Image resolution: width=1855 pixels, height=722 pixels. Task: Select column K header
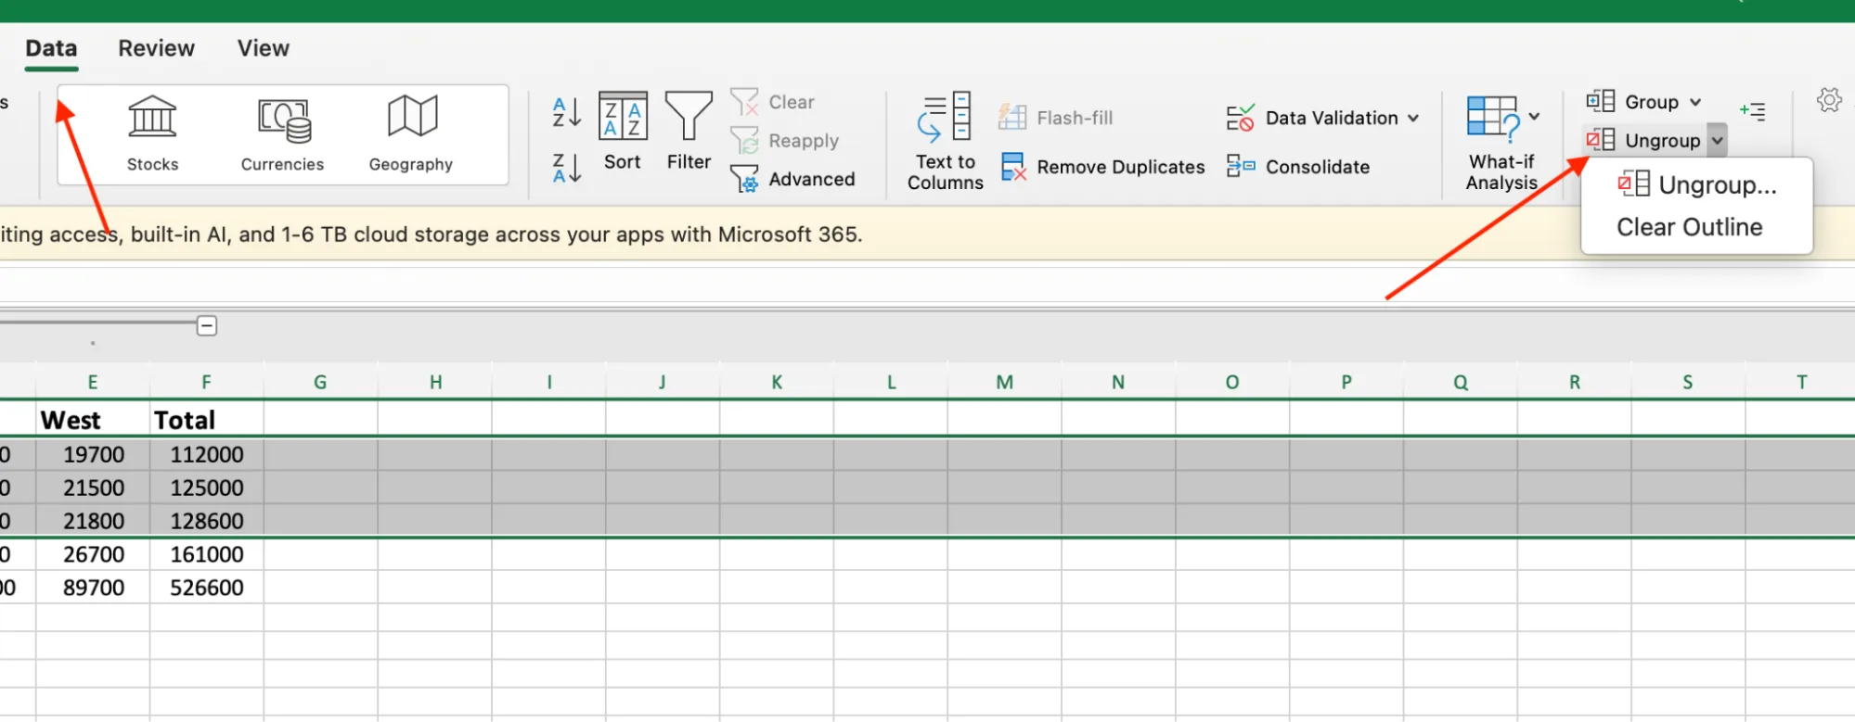pyautogui.click(x=777, y=382)
